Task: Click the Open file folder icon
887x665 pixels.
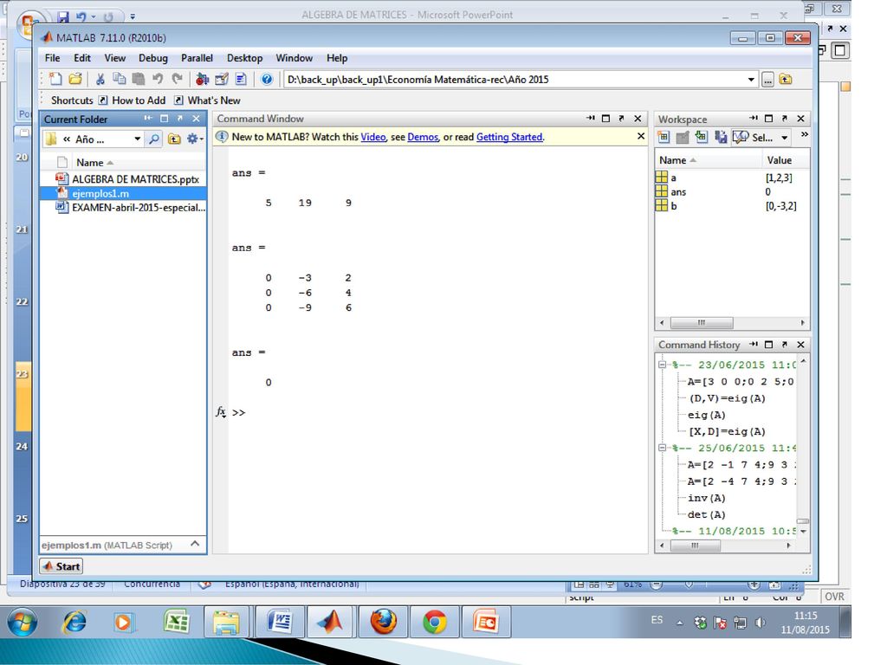Action: pos(74,79)
